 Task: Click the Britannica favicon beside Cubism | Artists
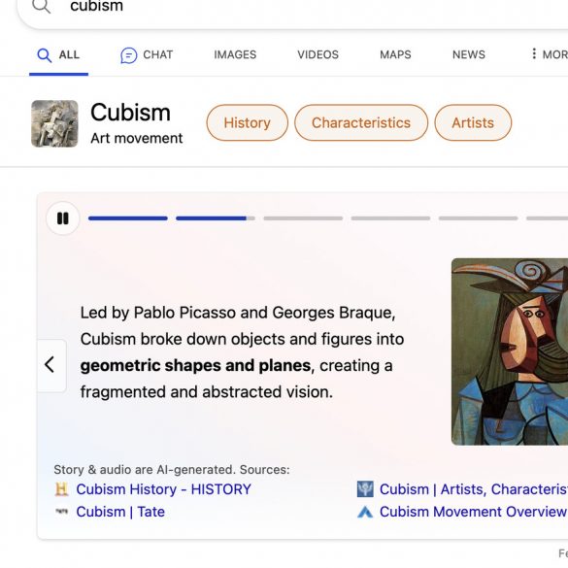pyautogui.click(x=365, y=489)
